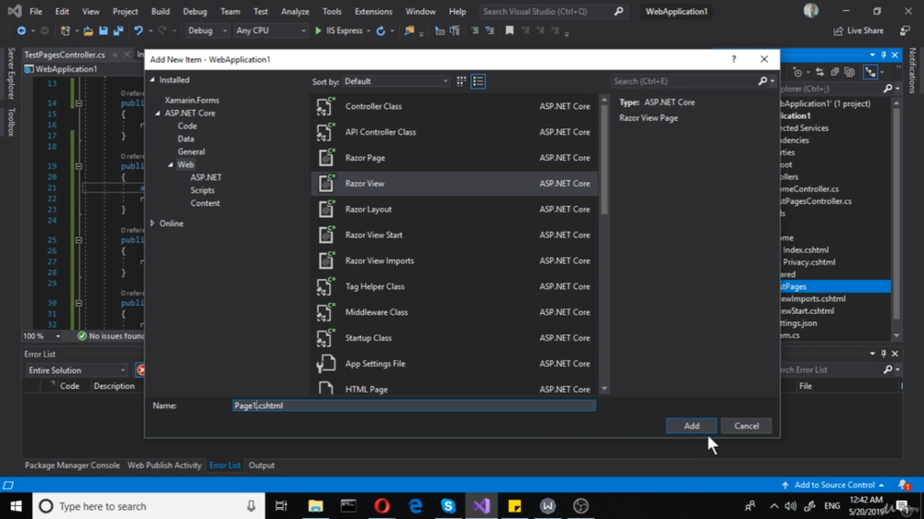
Task: Select the Middleware Class template
Action: click(x=454, y=311)
